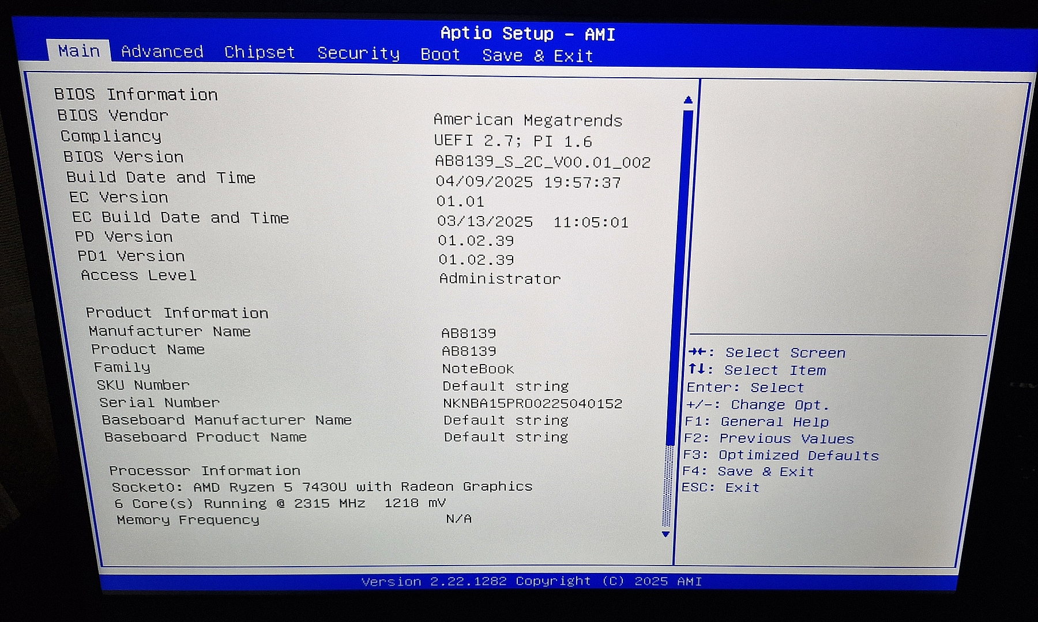
Task: Click the 'Select Item' key hint
Action: [x=757, y=370]
